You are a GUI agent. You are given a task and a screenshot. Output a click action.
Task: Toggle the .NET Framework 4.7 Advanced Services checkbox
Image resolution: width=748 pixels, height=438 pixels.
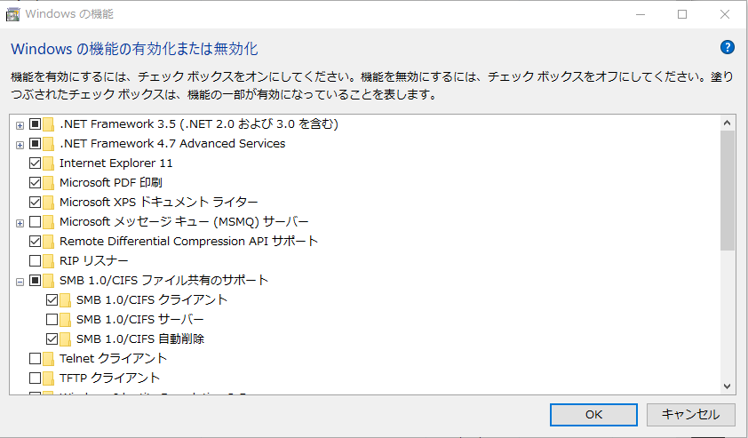(35, 144)
